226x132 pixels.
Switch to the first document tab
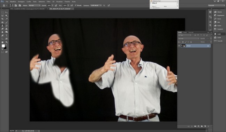click(x=28, y=9)
